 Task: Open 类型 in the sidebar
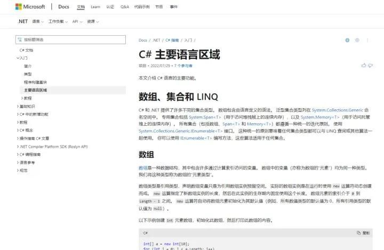click(28, 74)
